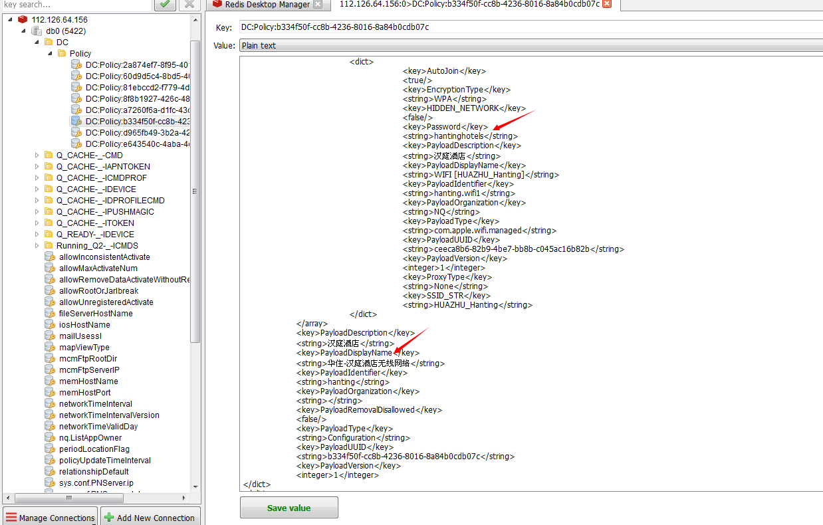Select key DC:Policy:8f8b1927
This screenshot has width=823, height=525.
(137, 98)
